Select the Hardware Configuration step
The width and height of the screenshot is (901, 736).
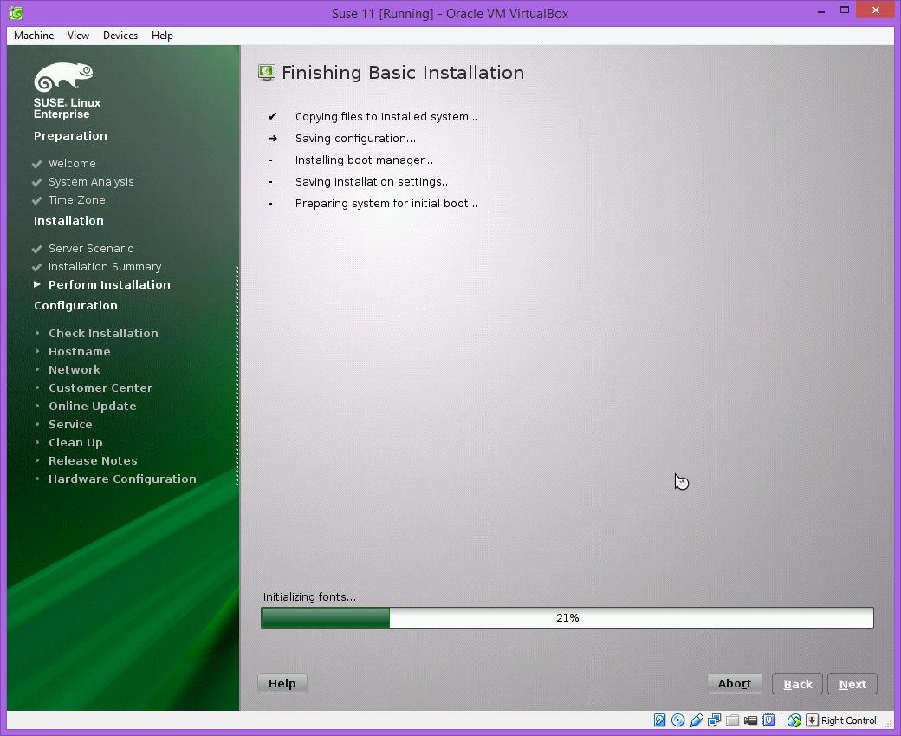click(122, 479)
